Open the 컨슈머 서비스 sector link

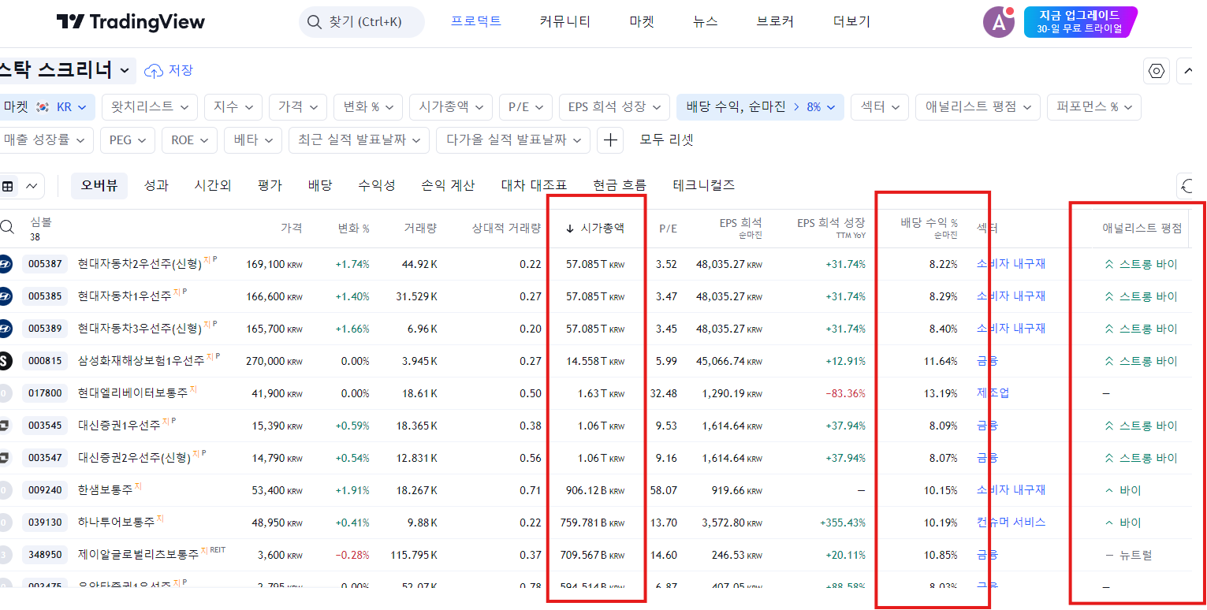click(x=1011, y=523)
